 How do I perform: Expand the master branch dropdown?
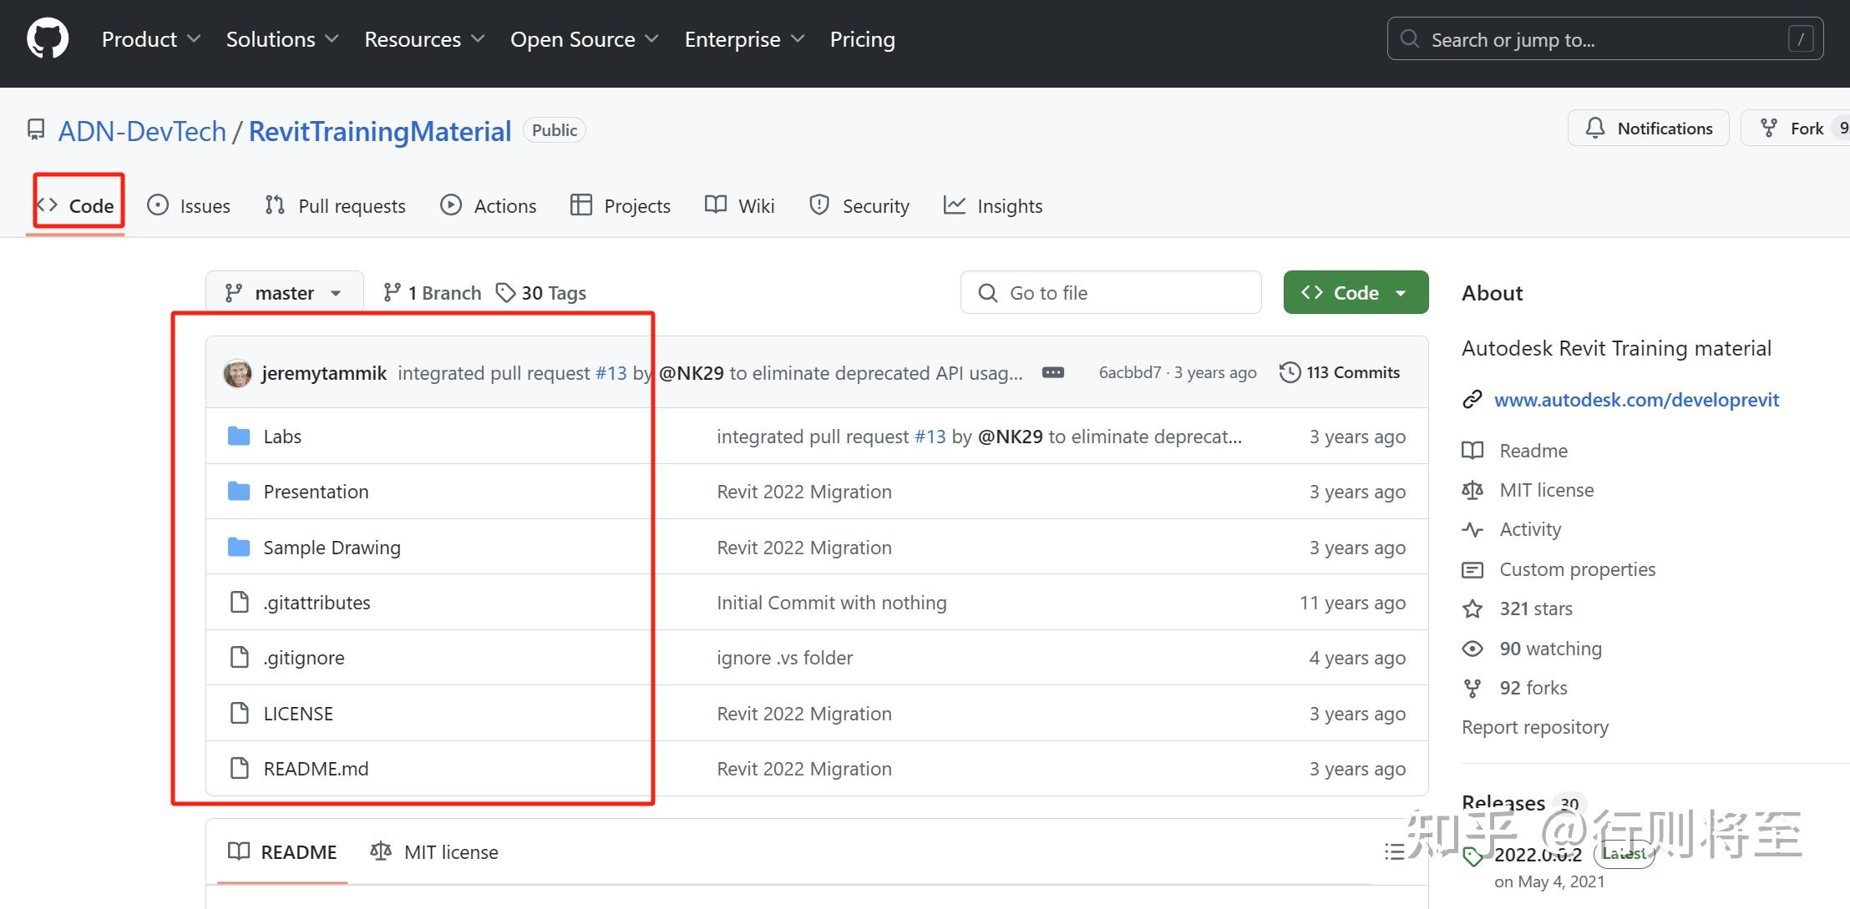[x=284, y=293]
